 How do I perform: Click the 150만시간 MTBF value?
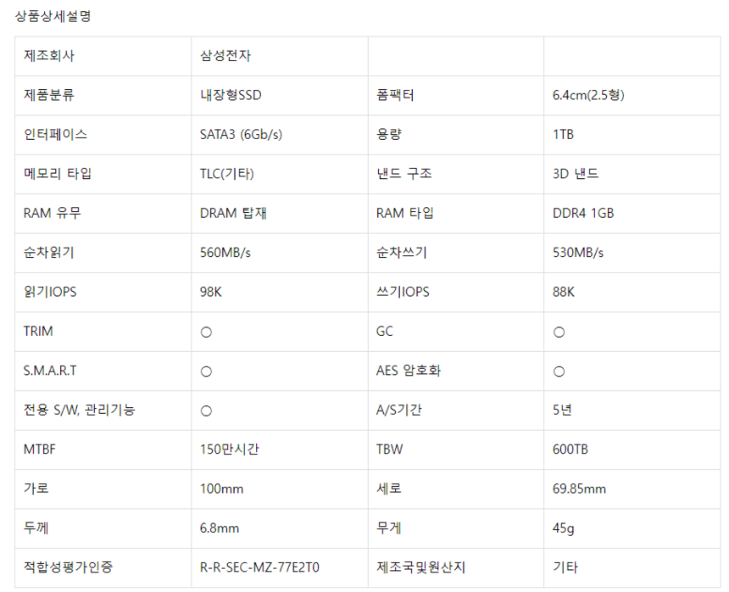229,450
